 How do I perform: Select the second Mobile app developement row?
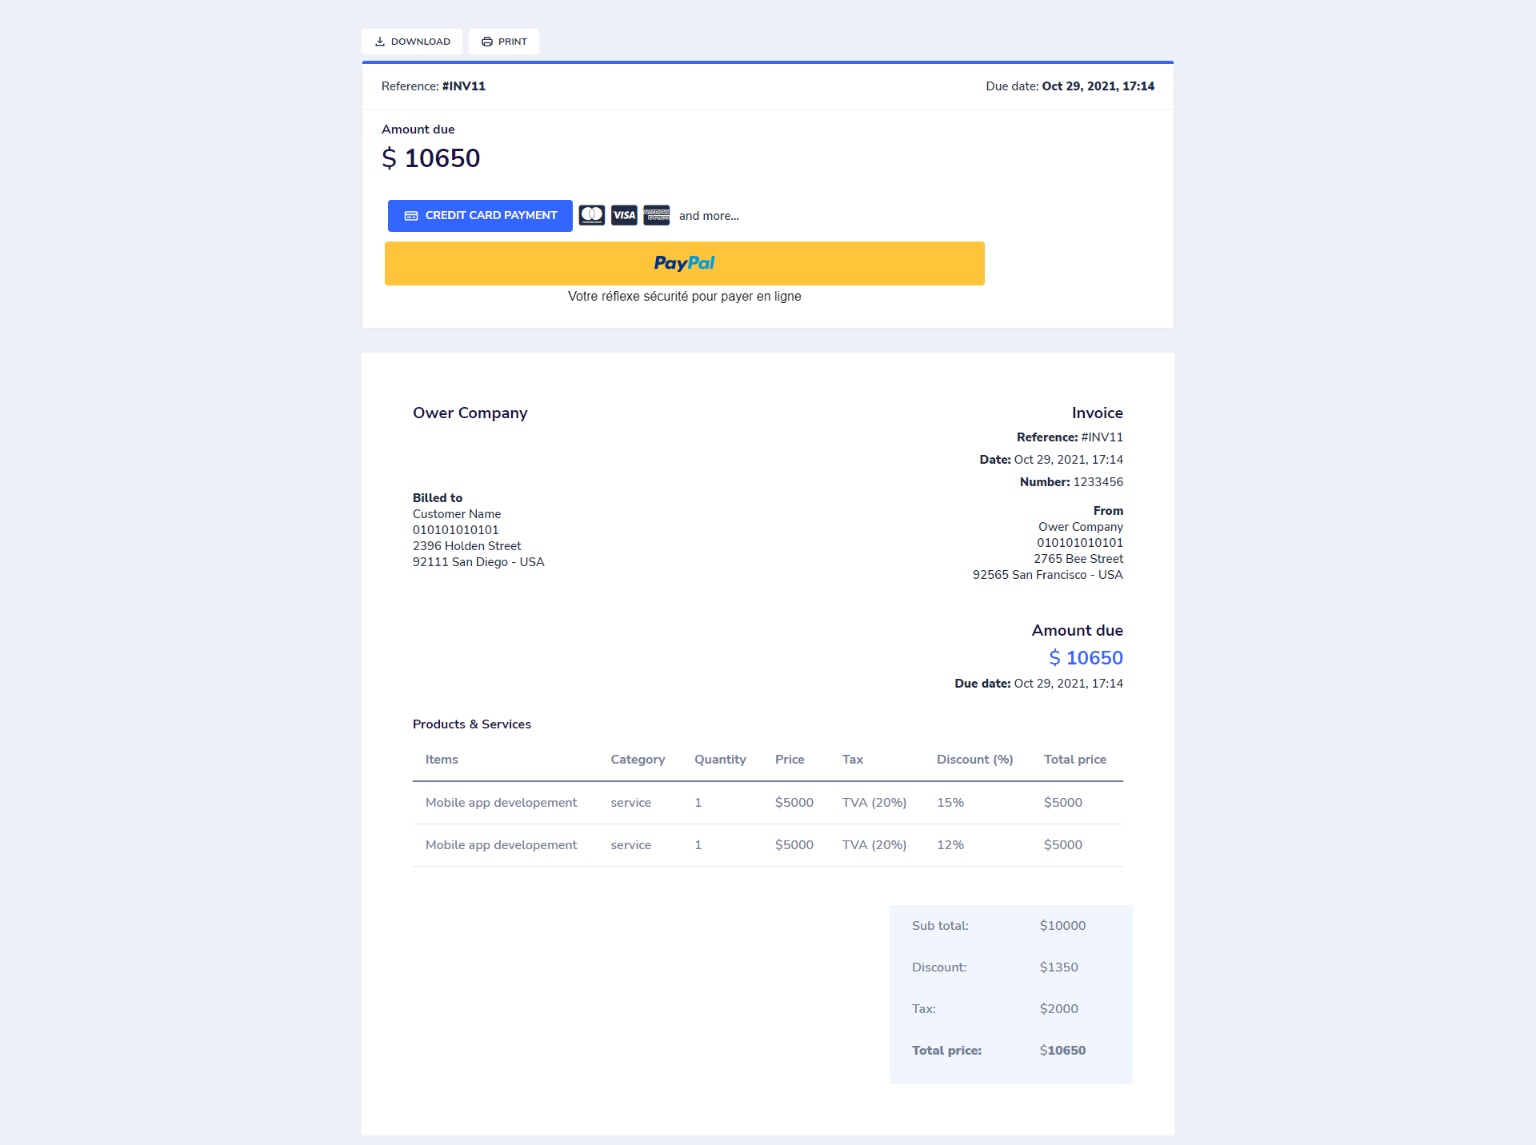[x=501, y=845]
